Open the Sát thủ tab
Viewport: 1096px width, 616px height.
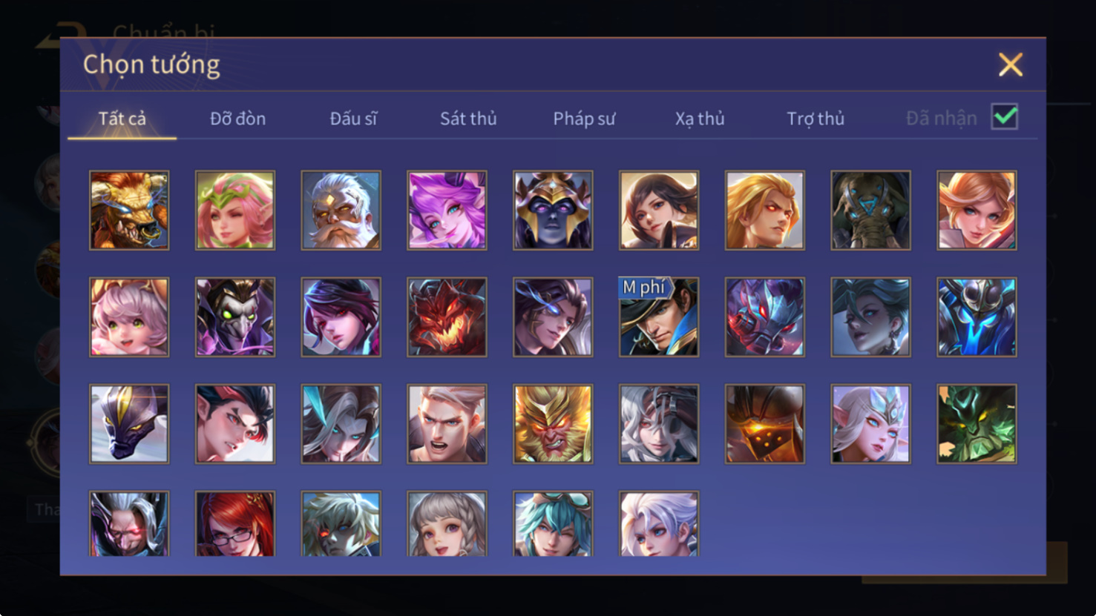point(468,119)
